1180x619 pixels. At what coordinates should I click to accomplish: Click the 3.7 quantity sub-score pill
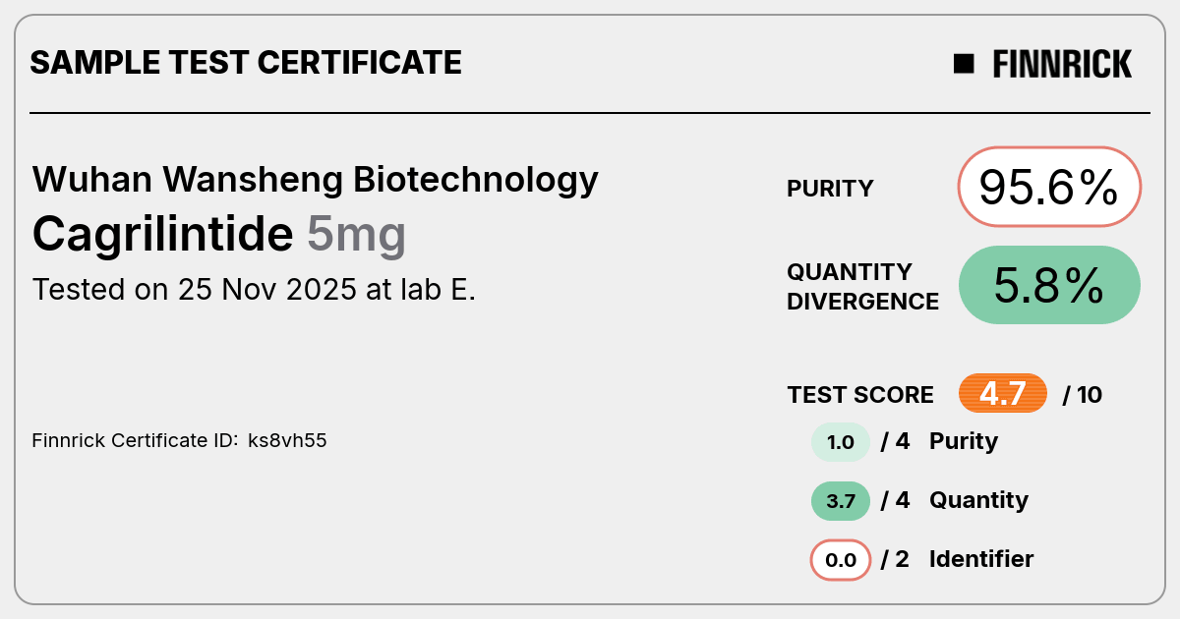pyautogui.click(x=841, y=501)
